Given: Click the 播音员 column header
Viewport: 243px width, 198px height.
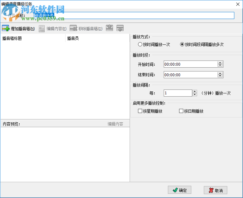Looking at the screenshot, I should click(98, 38).
